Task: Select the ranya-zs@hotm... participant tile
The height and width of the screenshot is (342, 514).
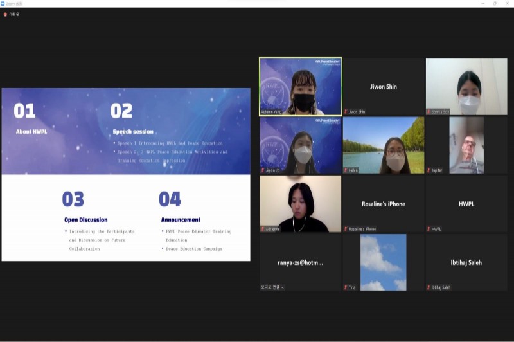Action: coord(300,262)
